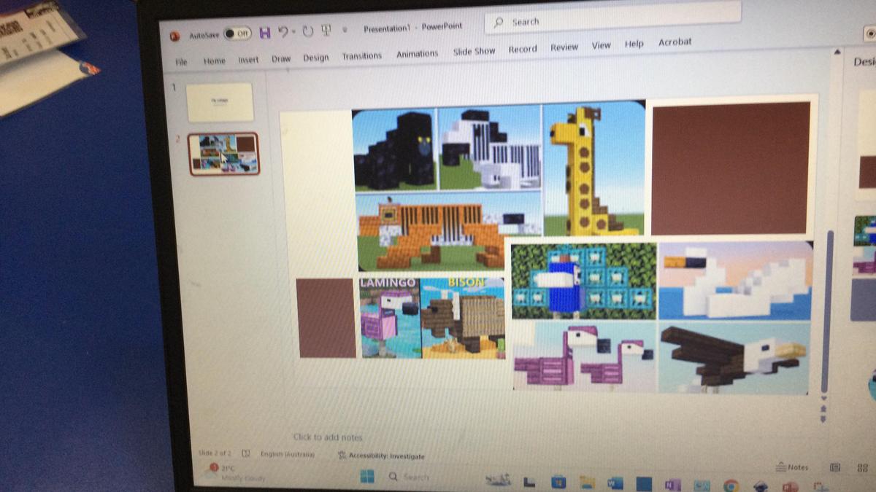The width and height of the screenshot is (876, 492).
Task: Go to the Animations tab
Action: (x=418, y=53)
